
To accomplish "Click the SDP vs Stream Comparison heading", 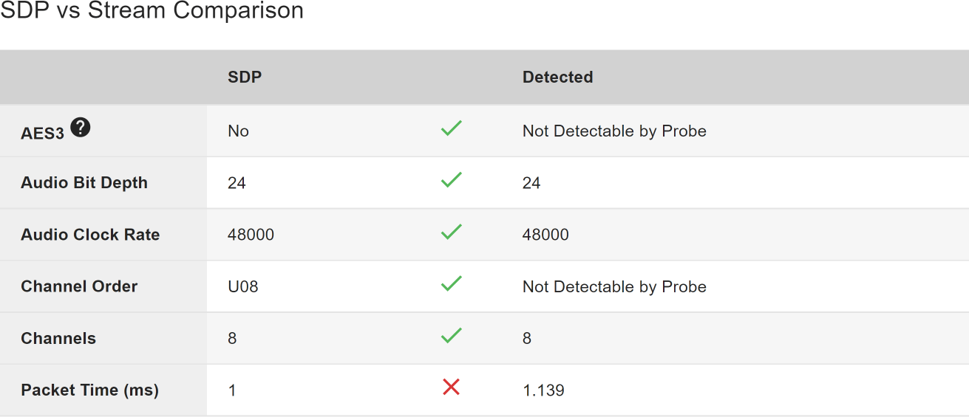I will (x=152, y=11).
